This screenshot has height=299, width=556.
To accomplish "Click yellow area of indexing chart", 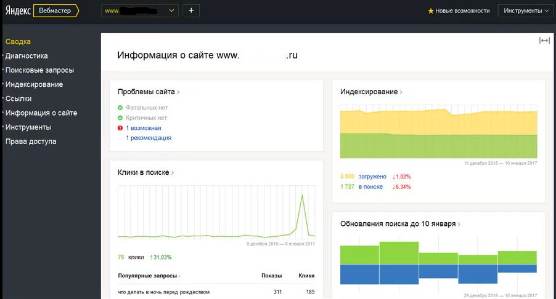I will point(439,122).
